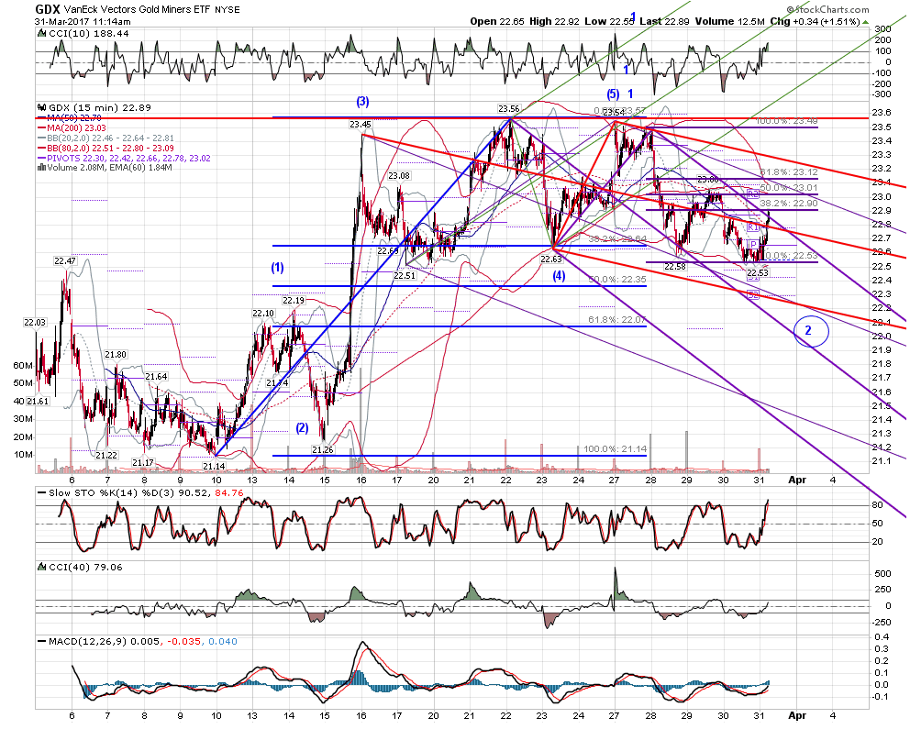Click the Volume 12.5M quote value

point(730,21)
